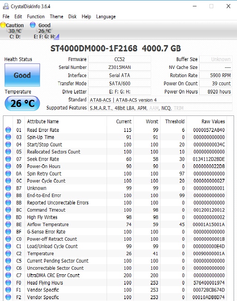Open the Theme menu

[56, 16]
